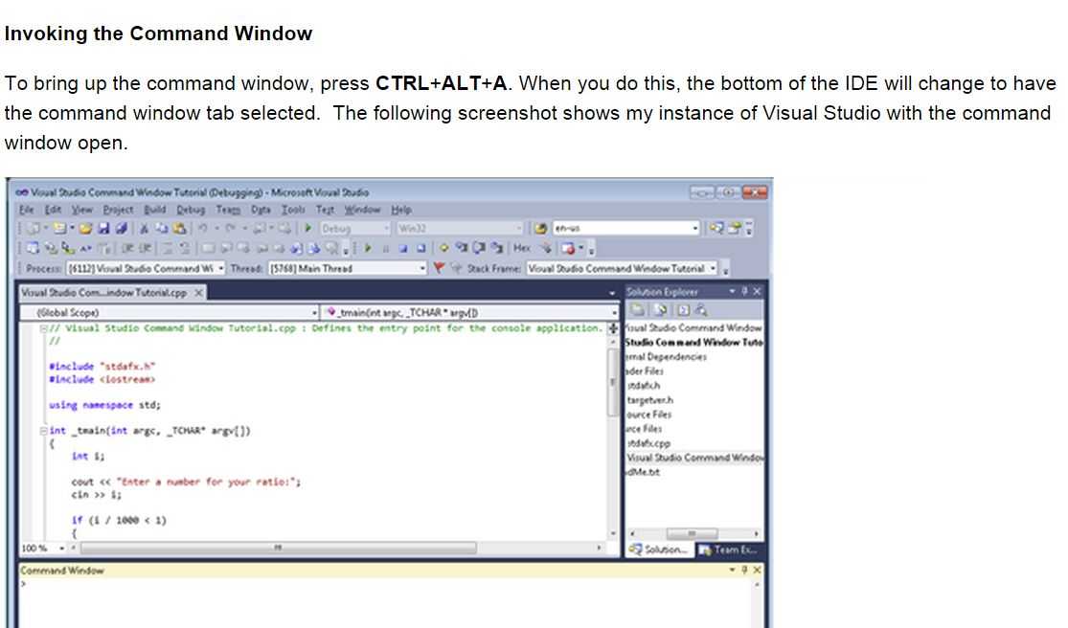This screenshot has width=1068, height=628.
Task: Open the Process dropdown
Action: click(x=220, y=269)
